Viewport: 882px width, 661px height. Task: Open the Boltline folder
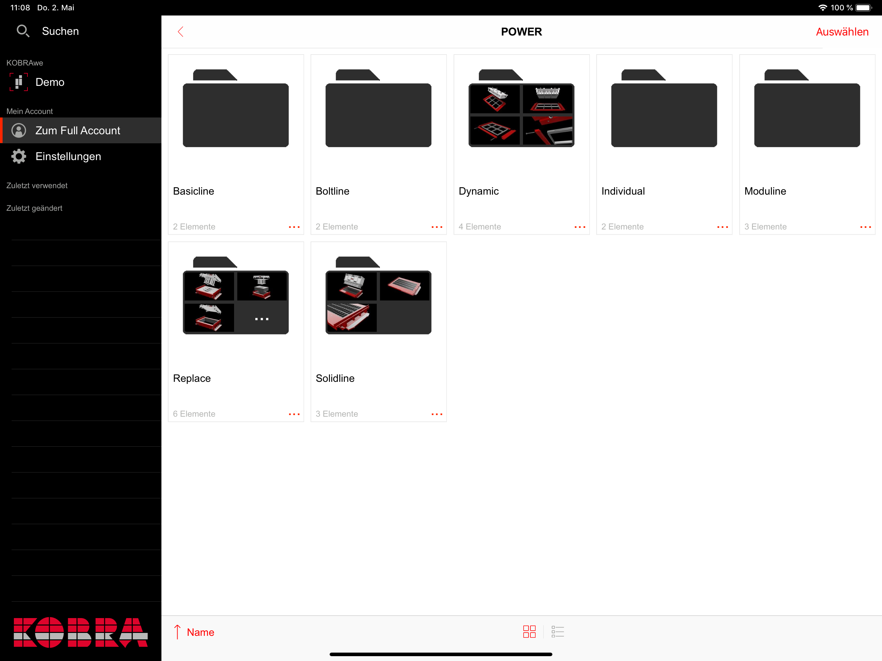point(378,144)
